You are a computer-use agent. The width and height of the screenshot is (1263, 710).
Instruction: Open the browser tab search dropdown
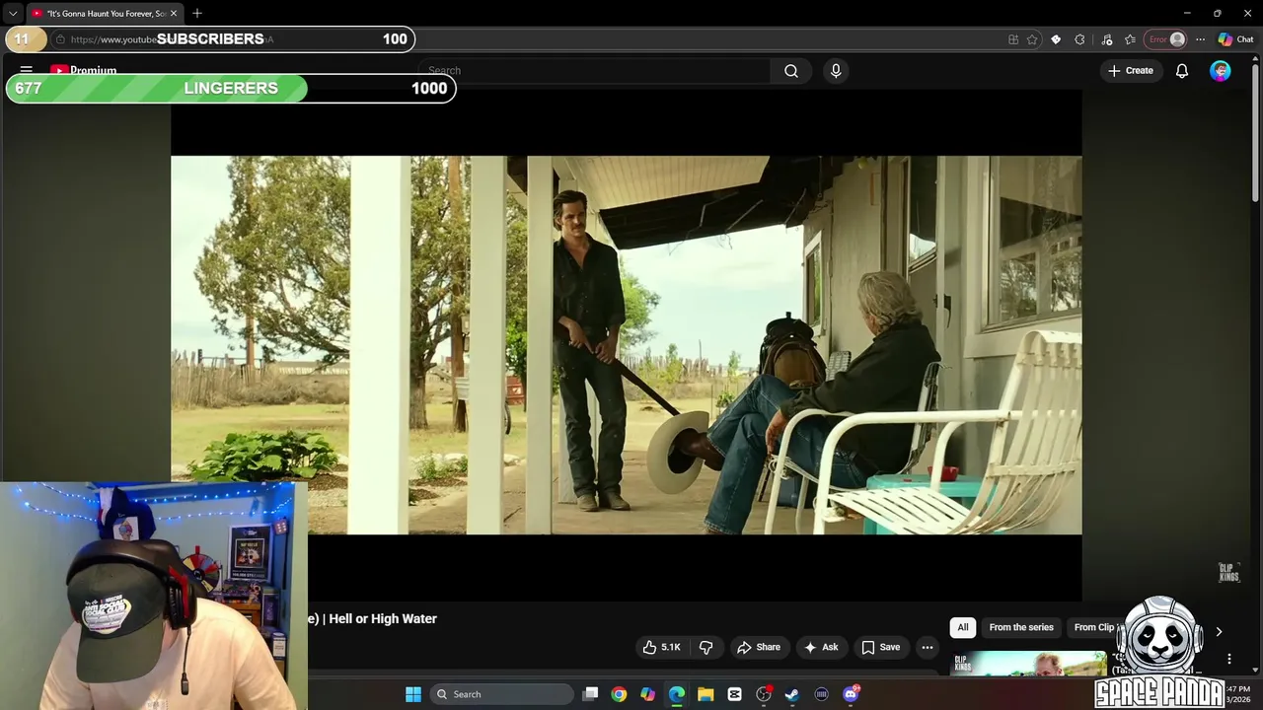pyautogui.click(x=13, y=14)
